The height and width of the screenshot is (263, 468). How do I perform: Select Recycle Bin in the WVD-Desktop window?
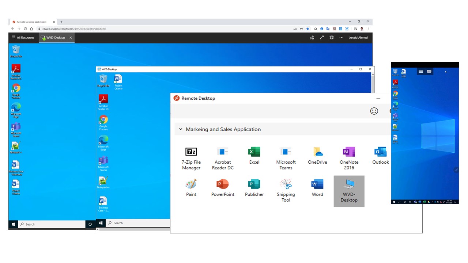coord(103,81)
